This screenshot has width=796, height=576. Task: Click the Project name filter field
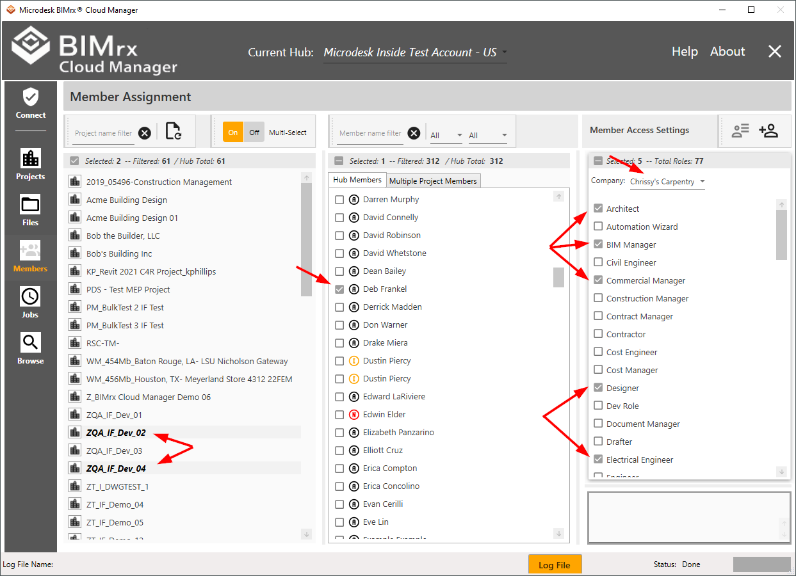(104, 133)
